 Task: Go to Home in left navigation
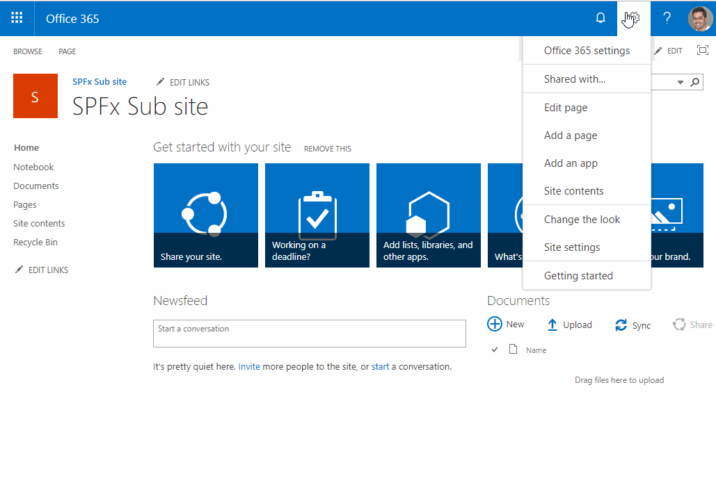[x=26, y=148]
